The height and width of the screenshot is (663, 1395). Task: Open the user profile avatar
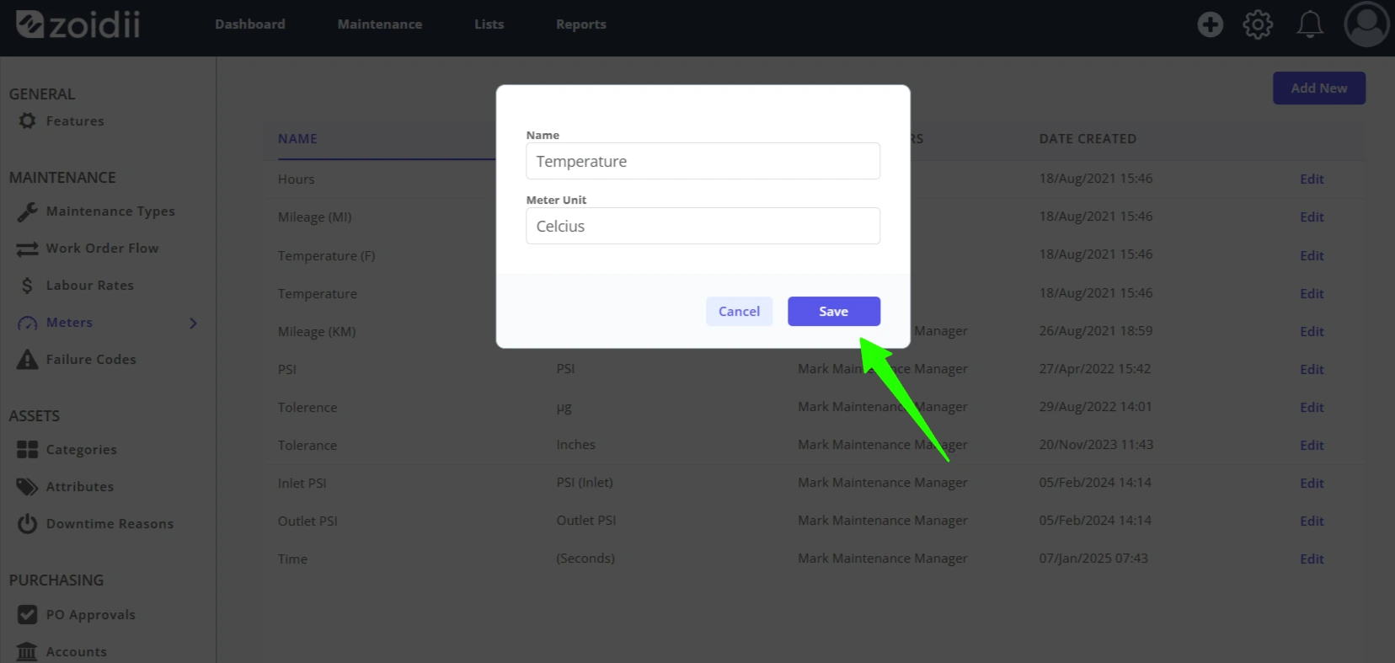1366,24
